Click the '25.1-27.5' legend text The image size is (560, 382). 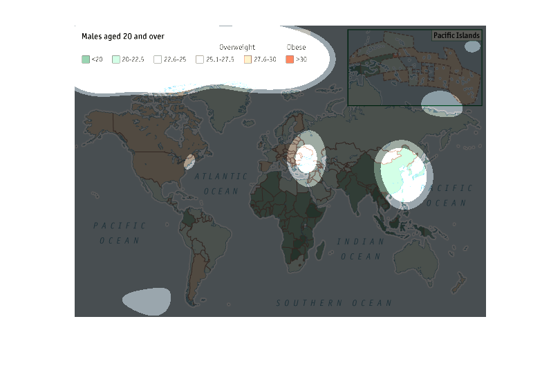[220, 60]
